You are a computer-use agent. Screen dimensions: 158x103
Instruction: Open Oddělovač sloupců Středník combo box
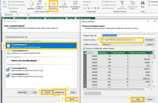click(122, 44)
